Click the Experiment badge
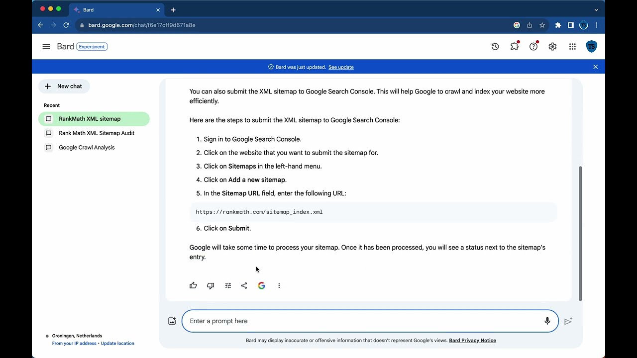Viewport: 637px width, 358px height. [x=92, y=47]
